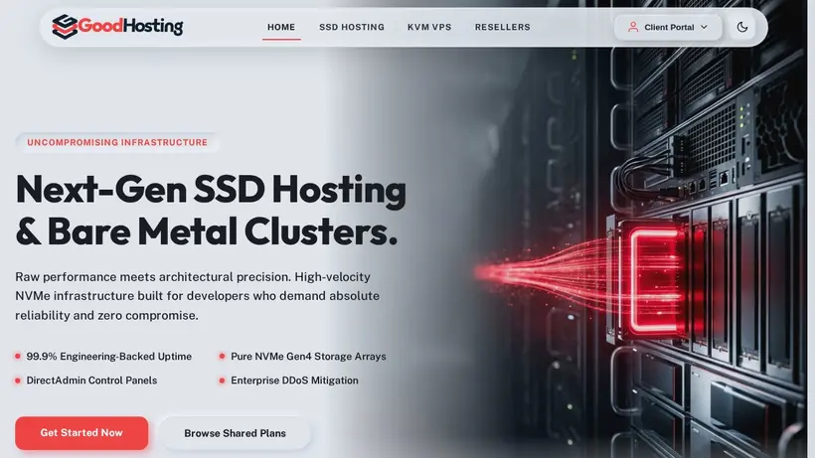This screenshot has height=458, width=815.
Task: Click the GoodHosting logo
Action: point(117,27)
